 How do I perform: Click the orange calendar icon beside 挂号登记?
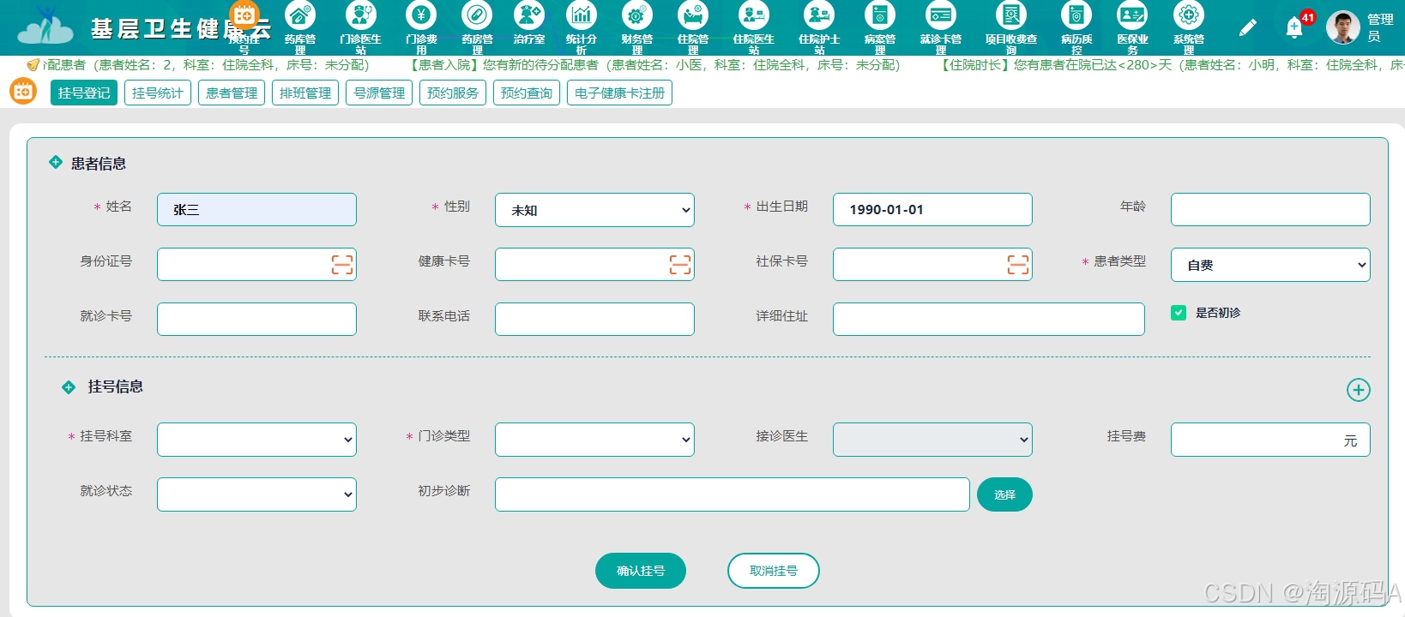23,91
